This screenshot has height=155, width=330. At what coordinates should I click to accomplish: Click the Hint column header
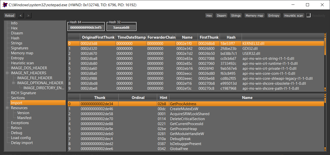[x=163, y=98]
